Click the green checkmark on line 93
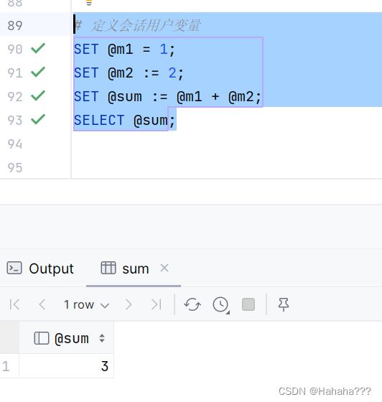The image size is (382, 402). point(38,119)
